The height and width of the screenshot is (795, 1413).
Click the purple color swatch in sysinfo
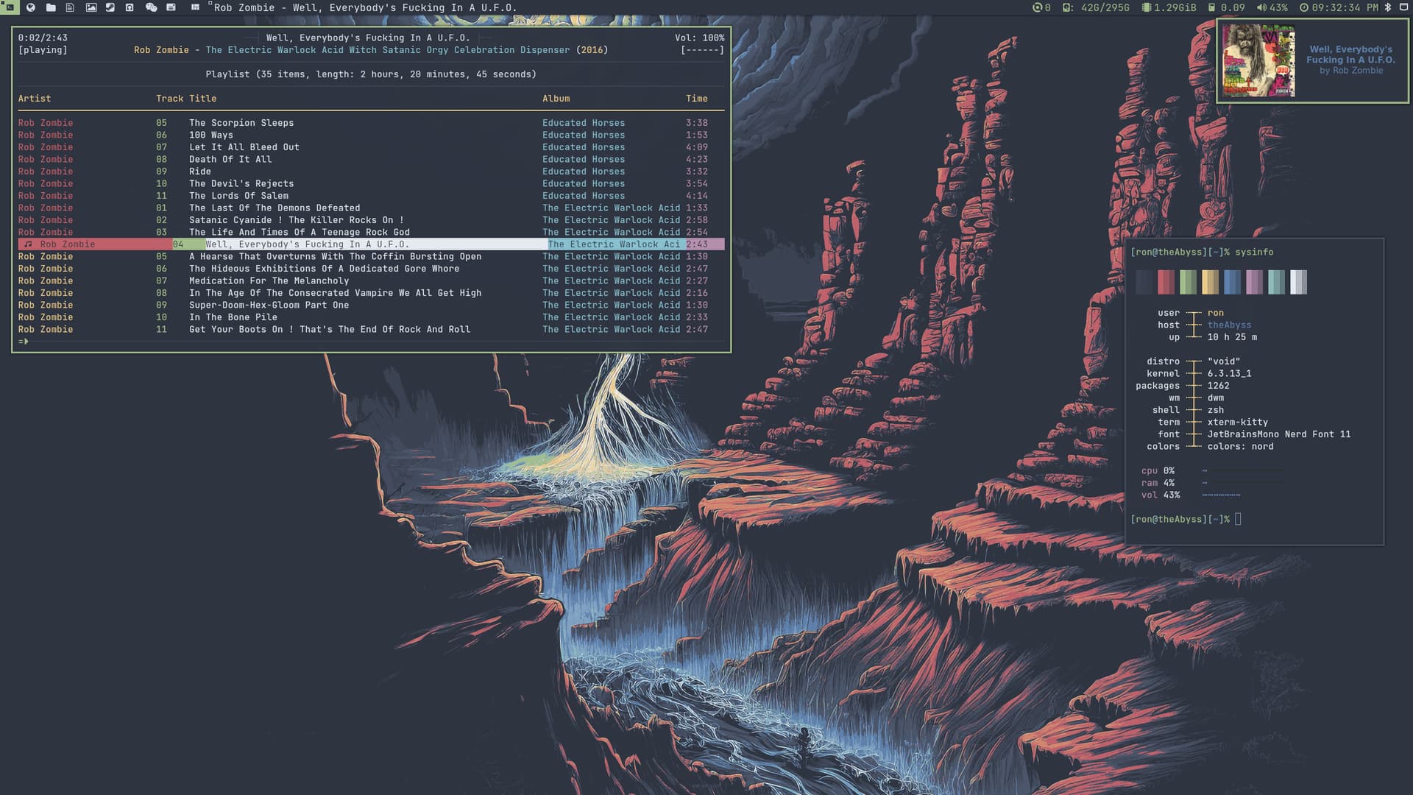[x=1254, y=282]
